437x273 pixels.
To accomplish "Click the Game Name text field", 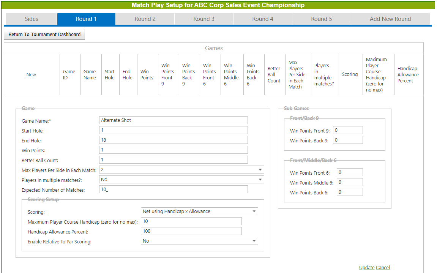I will (173, 120).
